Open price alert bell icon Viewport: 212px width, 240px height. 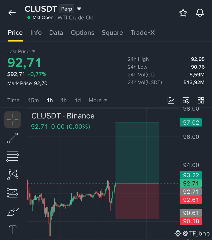click(x=200, y=13)
